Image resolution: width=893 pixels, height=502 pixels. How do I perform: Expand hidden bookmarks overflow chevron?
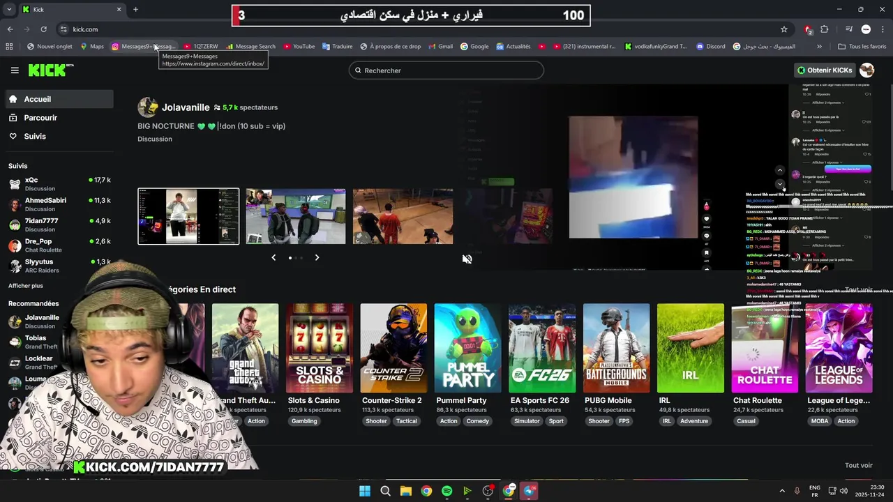tap(819, 47)
